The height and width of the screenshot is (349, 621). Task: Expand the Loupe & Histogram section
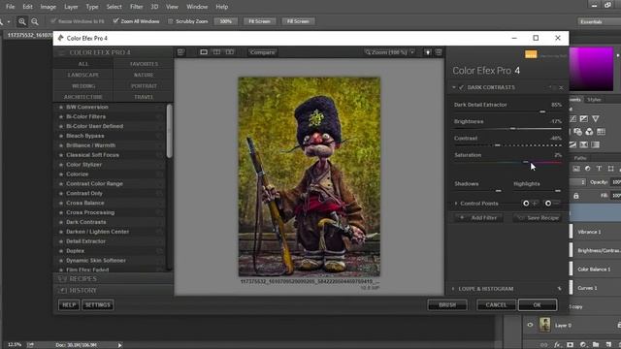coord(453,289)
